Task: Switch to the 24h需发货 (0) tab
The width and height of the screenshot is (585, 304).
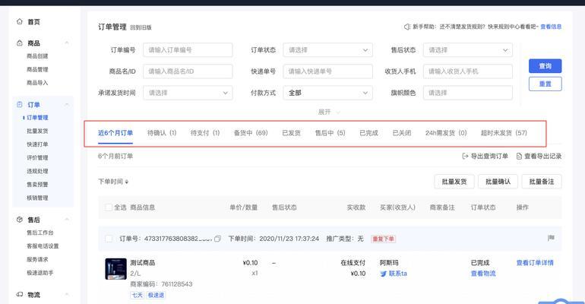Action: (x=446, y=133)
